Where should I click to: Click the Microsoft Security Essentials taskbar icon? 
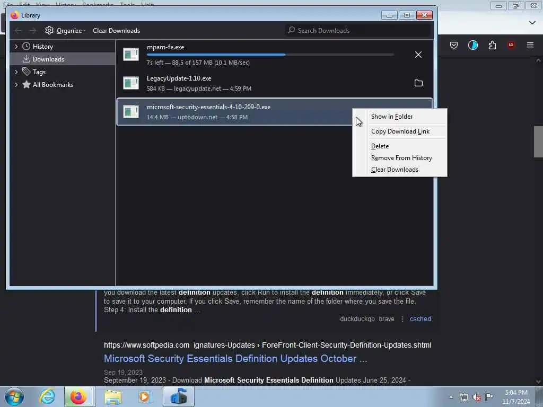coord(179,396)
